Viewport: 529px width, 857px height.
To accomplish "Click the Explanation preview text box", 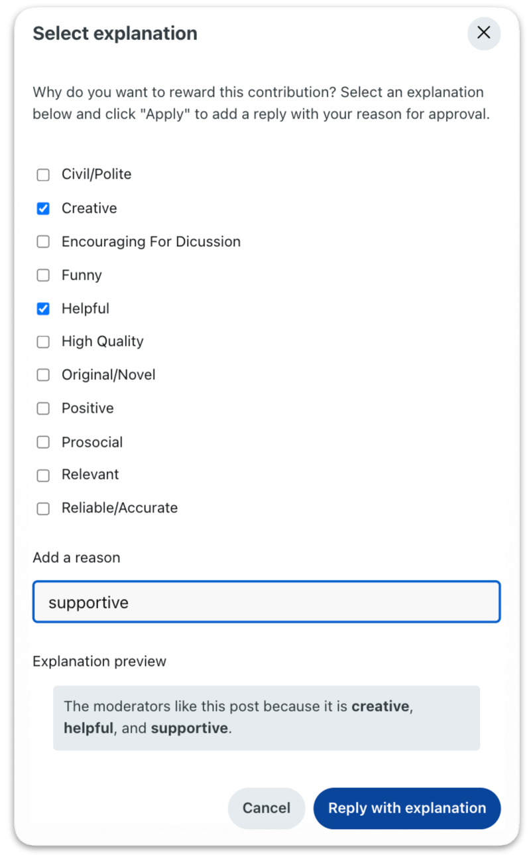I will [x=266, y=718].
